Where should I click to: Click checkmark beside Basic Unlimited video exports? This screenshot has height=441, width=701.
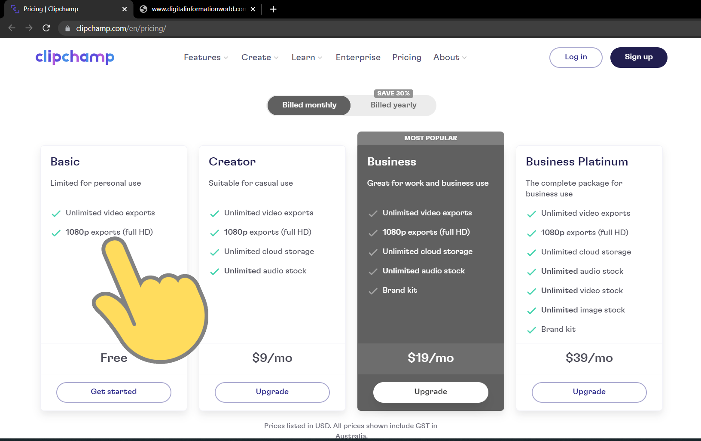[x=56, y=214]
